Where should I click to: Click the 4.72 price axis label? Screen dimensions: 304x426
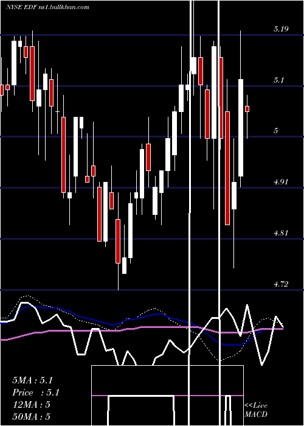coord(281,284)
